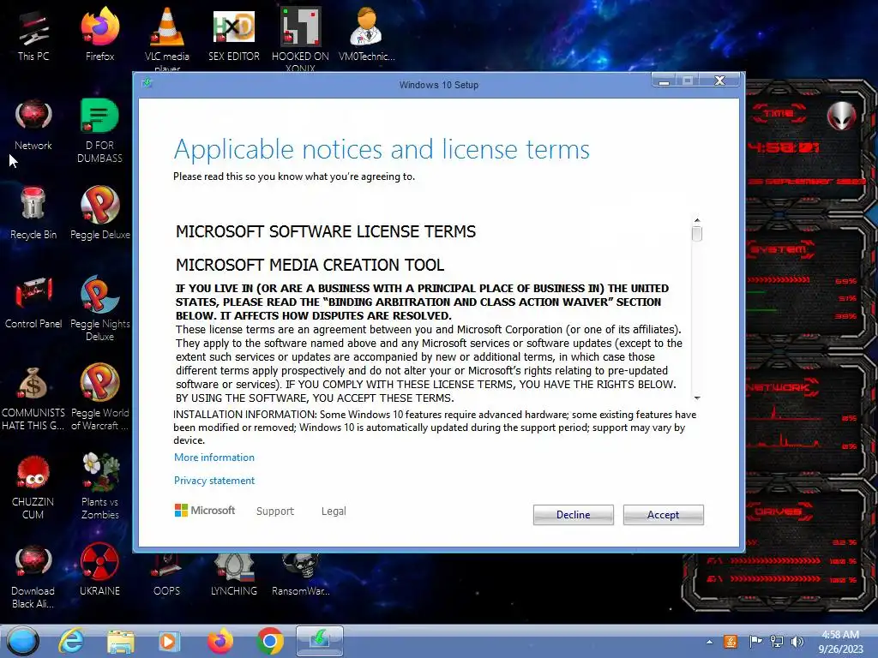
Task: Open the volume speaker tray icon
Action: coord(797,642)
